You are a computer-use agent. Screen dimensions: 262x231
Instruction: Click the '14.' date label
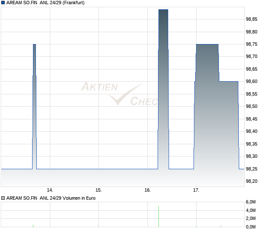click(50, 190)
